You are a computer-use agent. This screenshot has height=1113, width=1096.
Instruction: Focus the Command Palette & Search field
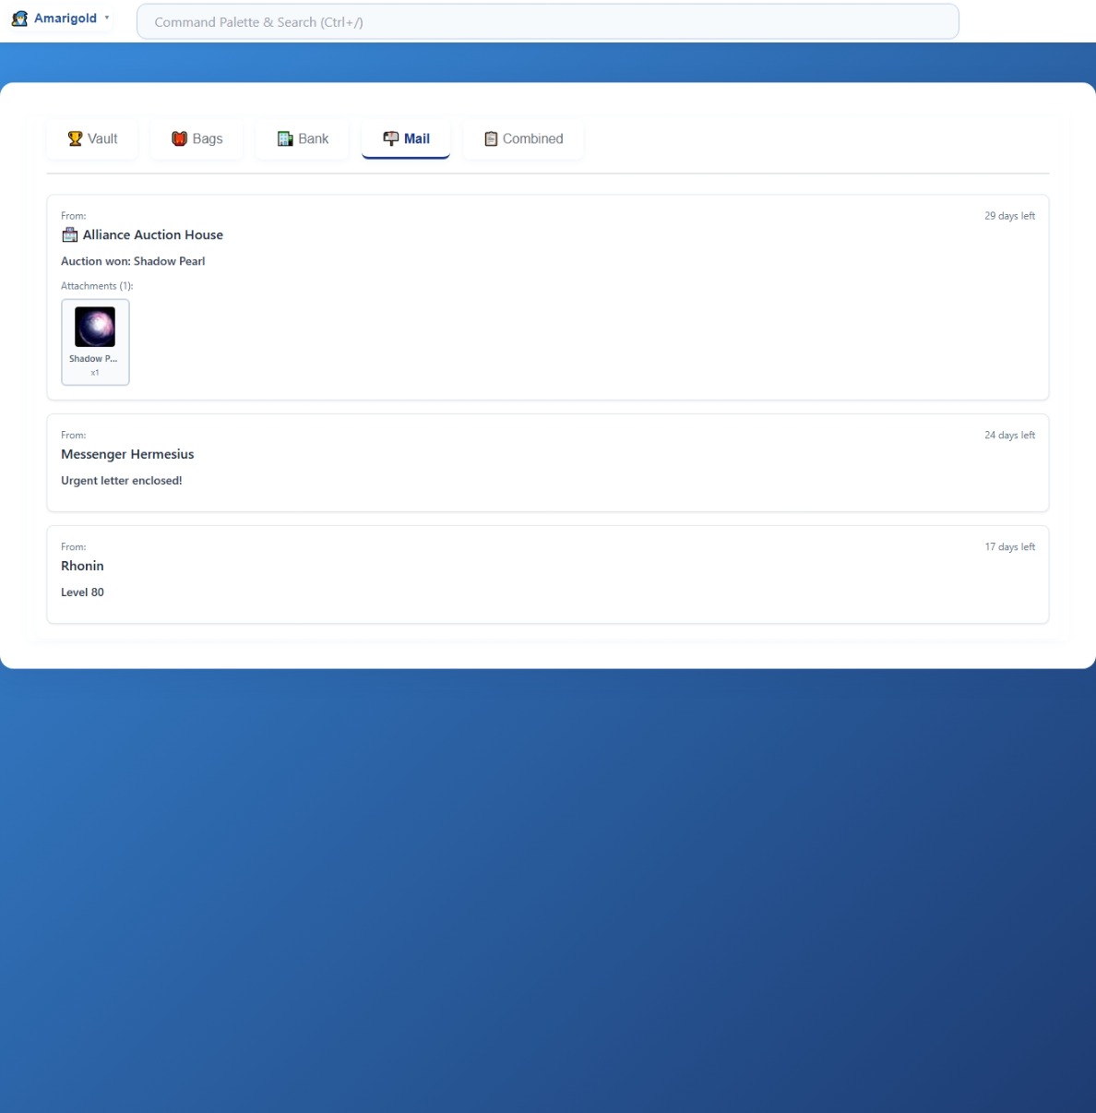click(x=547, y=22)
